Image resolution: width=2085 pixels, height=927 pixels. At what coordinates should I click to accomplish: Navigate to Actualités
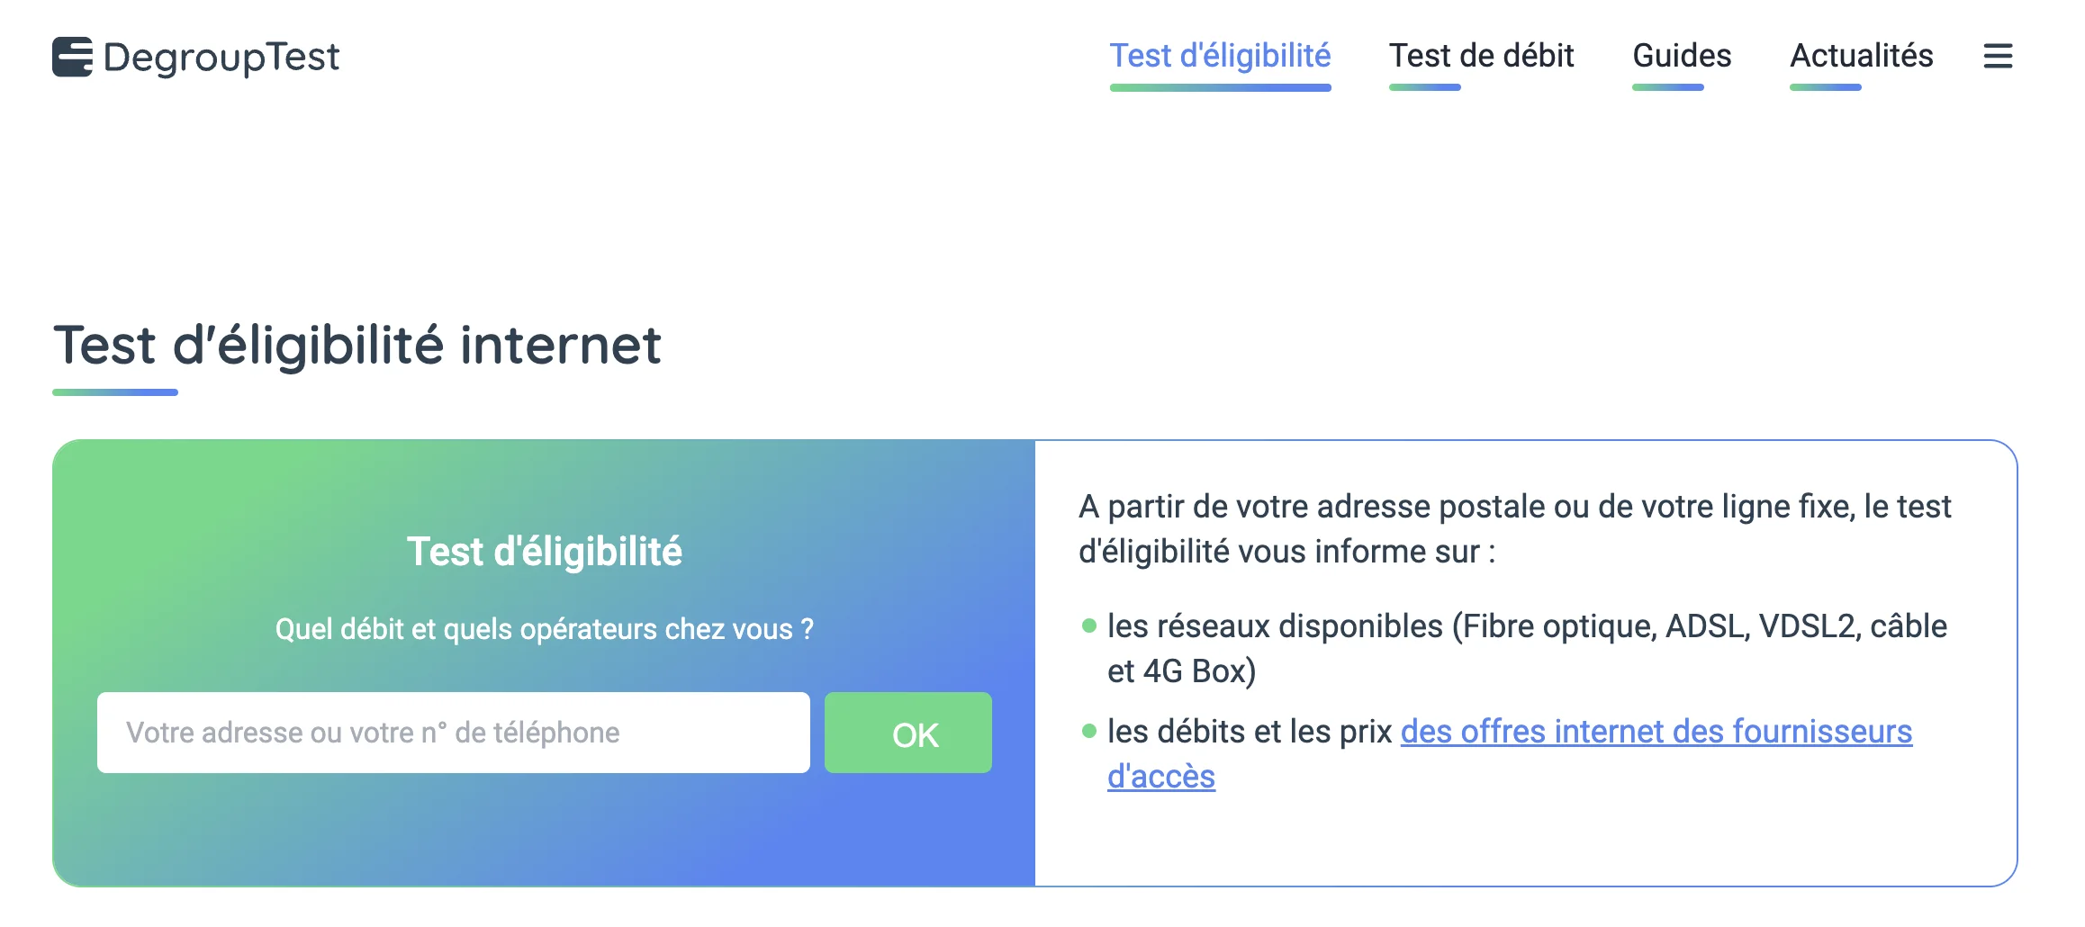click(x=1861, y=56)
